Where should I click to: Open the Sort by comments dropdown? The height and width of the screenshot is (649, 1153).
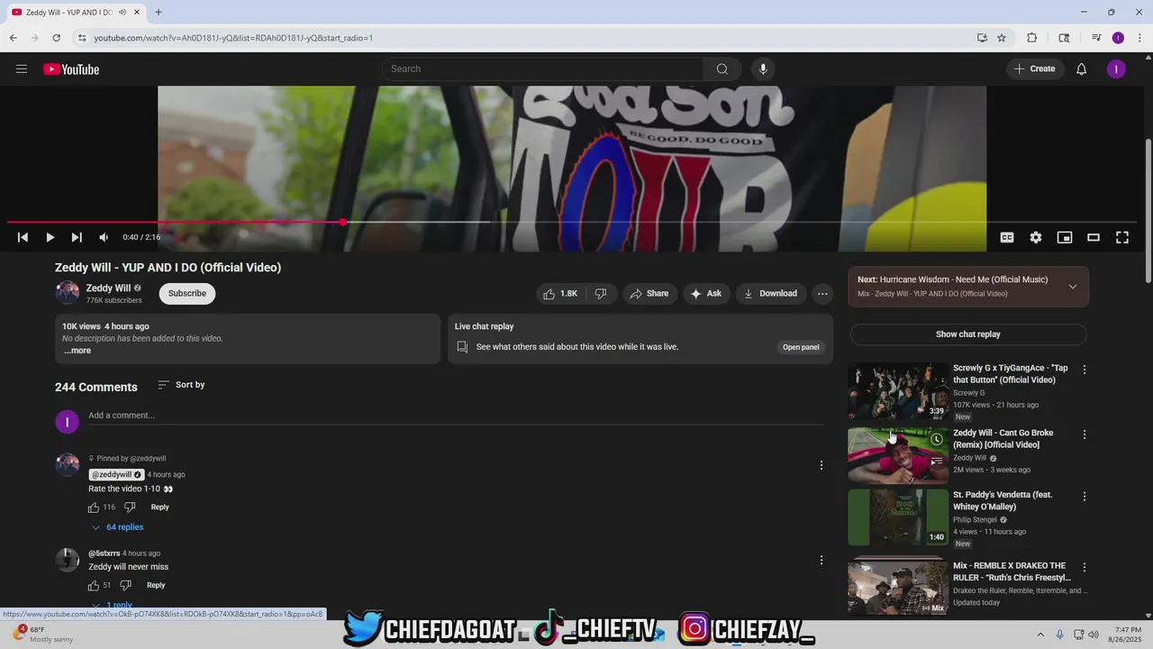tap(181, 385)
